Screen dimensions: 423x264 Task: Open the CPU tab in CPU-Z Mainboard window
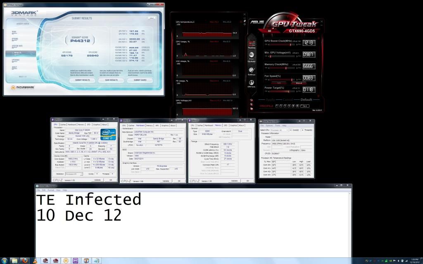tap(124, 125)
